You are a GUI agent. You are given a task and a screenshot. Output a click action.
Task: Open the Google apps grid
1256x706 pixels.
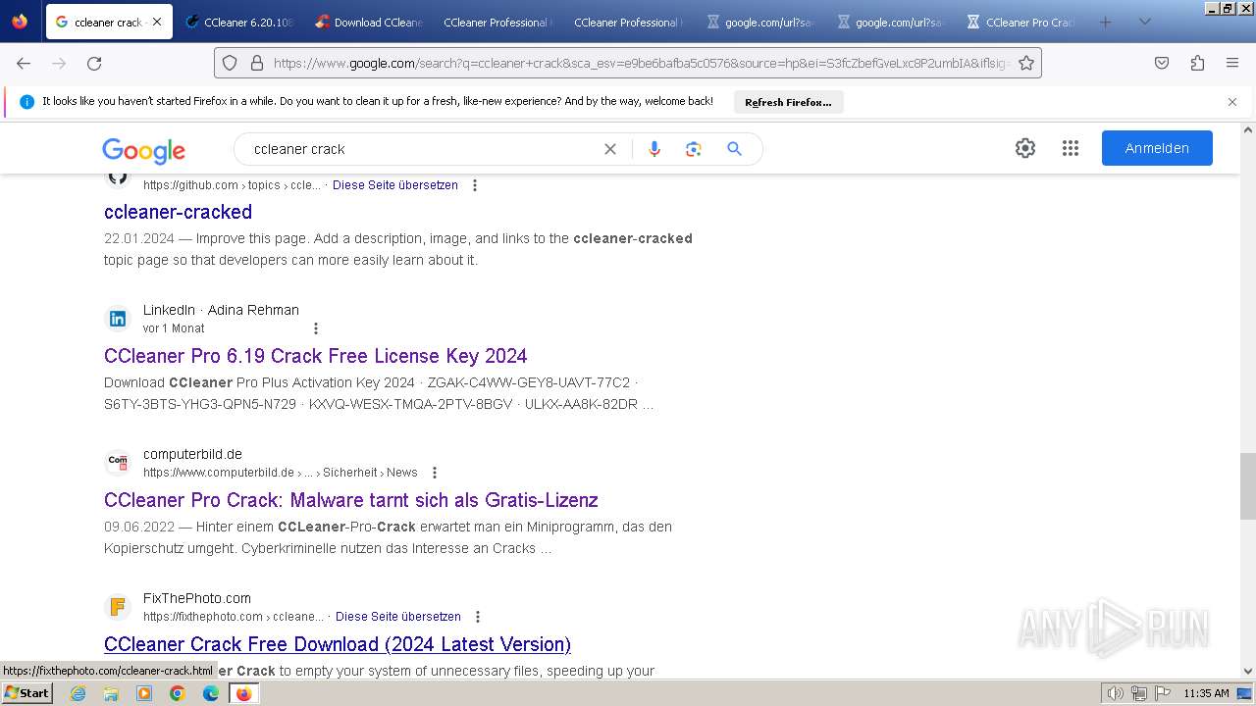(1071, 148)
